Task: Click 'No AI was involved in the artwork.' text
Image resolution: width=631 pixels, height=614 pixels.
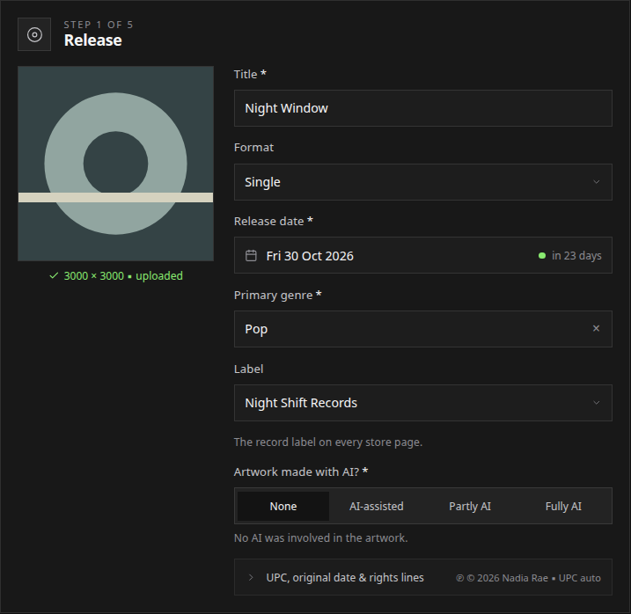Action: pyautogui.click(x=320, y=538)
